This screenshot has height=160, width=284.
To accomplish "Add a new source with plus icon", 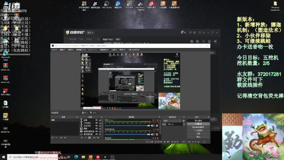I will tap(82, 138).
